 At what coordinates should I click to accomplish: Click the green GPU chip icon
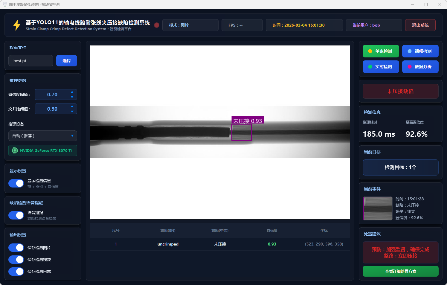pos(14,150)
